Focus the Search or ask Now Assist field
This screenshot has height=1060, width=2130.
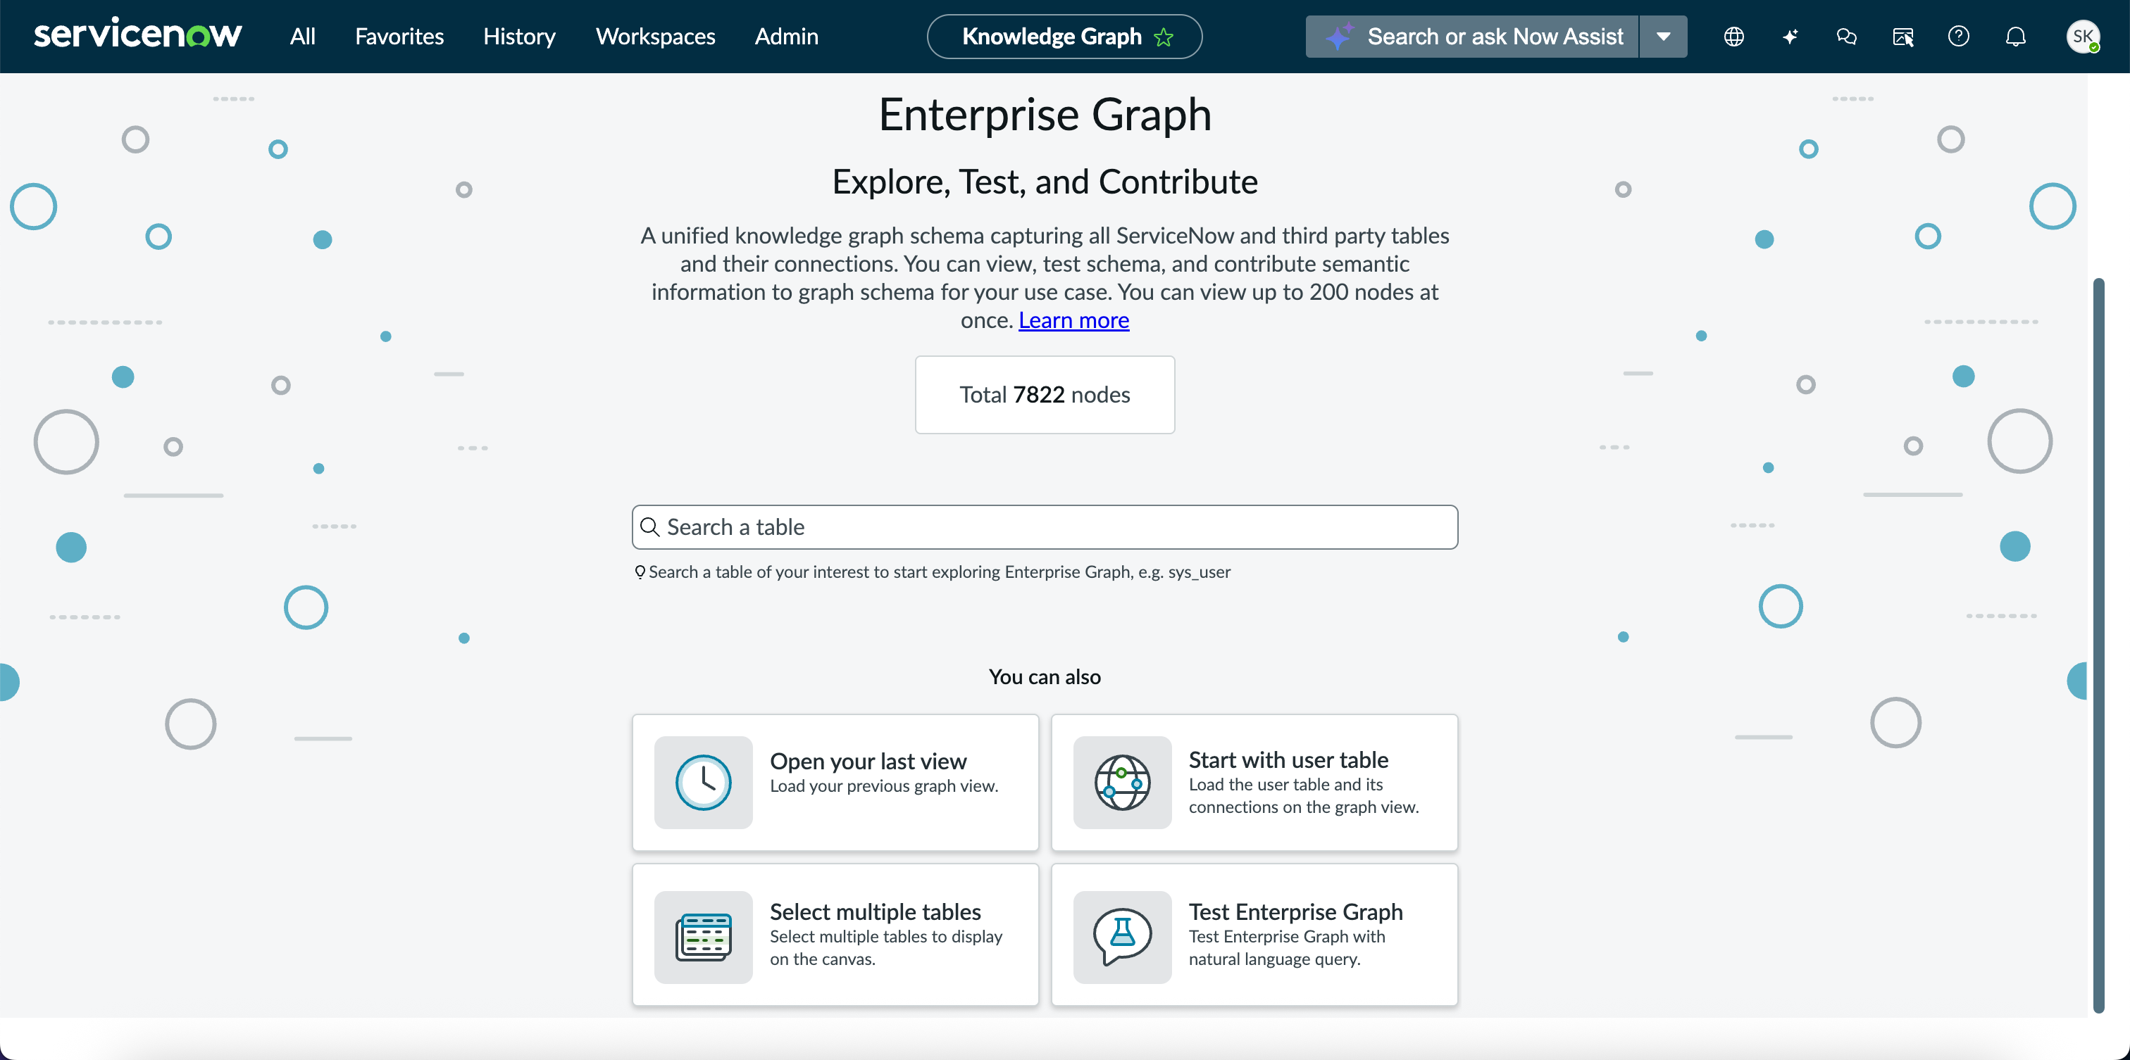click(1472, 37)
